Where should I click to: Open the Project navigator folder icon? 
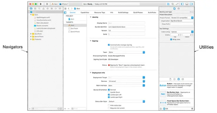31,8
